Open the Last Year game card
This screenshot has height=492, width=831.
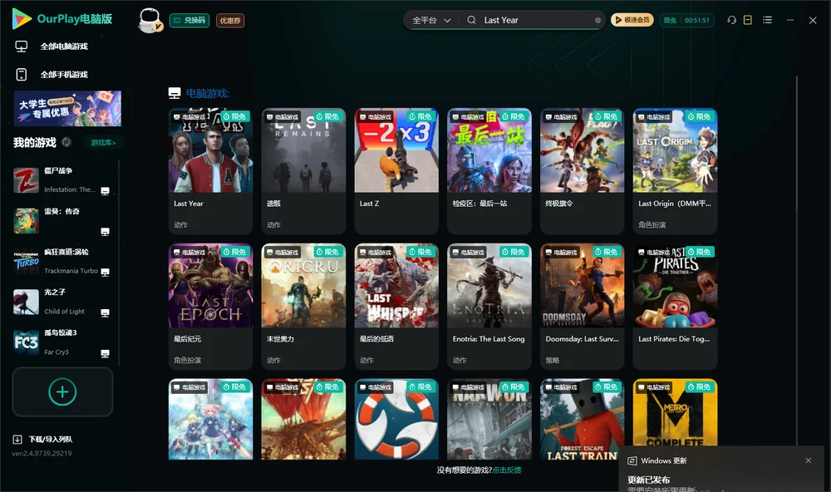coord(210,170)
